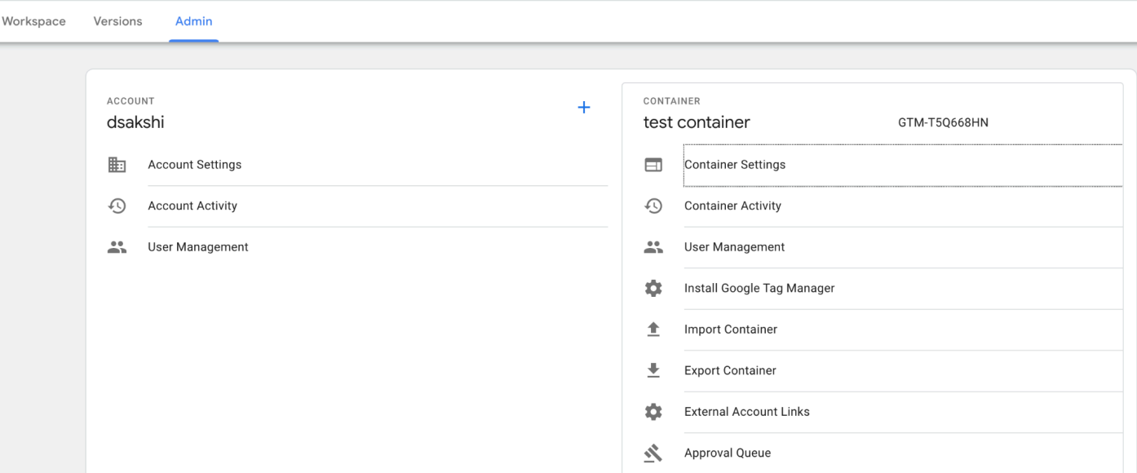The image size is (1137, 473).
Task: Click the Approval Queue gavel icon
Action: 653,453
